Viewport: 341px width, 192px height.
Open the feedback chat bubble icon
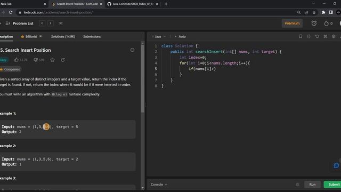(336, 165)
